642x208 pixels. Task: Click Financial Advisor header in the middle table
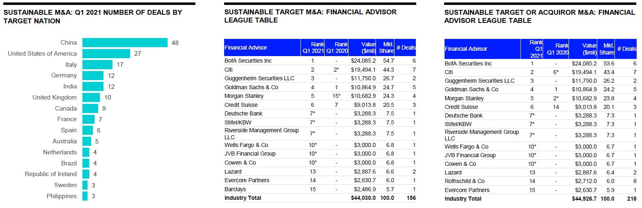[x=246, y=47]
